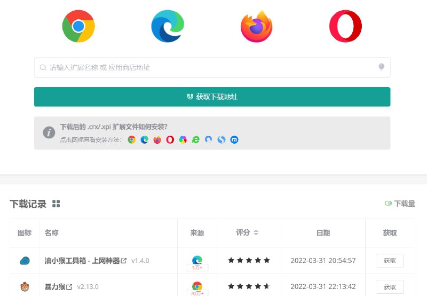
Task: Click date 2022-03-31 20:54:57
Action: point(323,261)
